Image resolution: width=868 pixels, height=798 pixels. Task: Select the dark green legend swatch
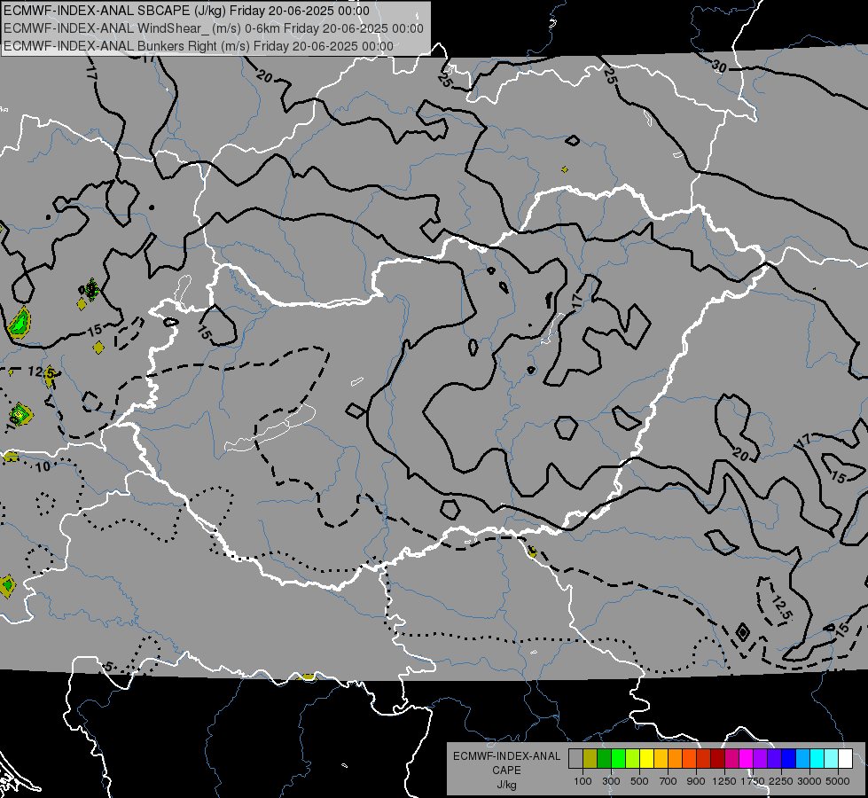pos(604,759)
